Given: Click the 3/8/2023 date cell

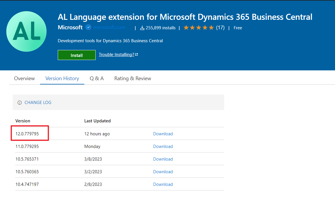Looking at the screenshot, I should [93, 159].
